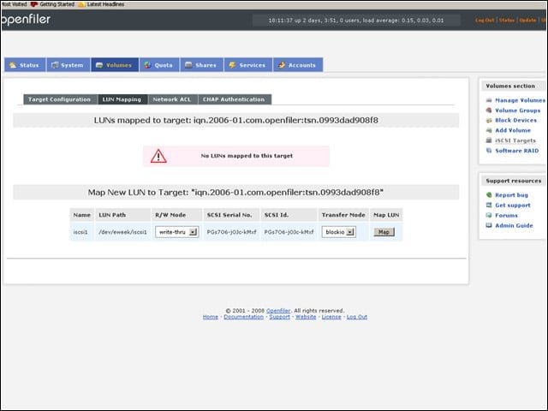This screenshot has height=411, width=548.
Task: Click the Manage Volumes icon
Action: [x=489, y=100]
